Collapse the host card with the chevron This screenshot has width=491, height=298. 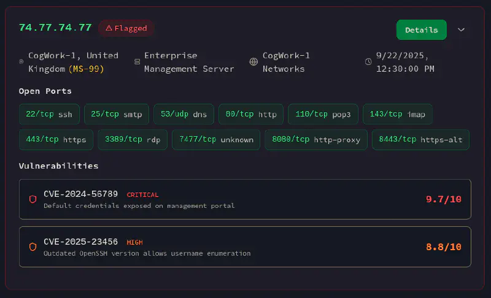click(462, 29)
